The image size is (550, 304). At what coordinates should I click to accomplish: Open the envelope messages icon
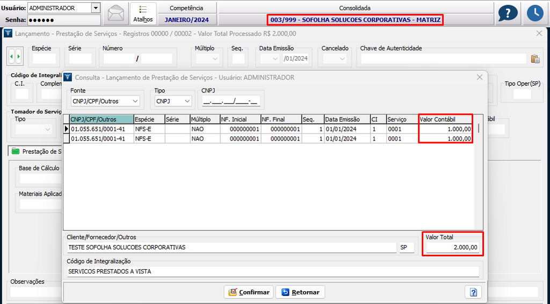pyautogui.click(x=116, y=13)
